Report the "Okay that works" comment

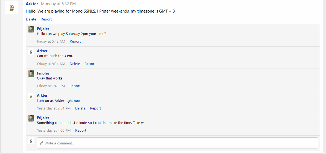tap(75, 86)
